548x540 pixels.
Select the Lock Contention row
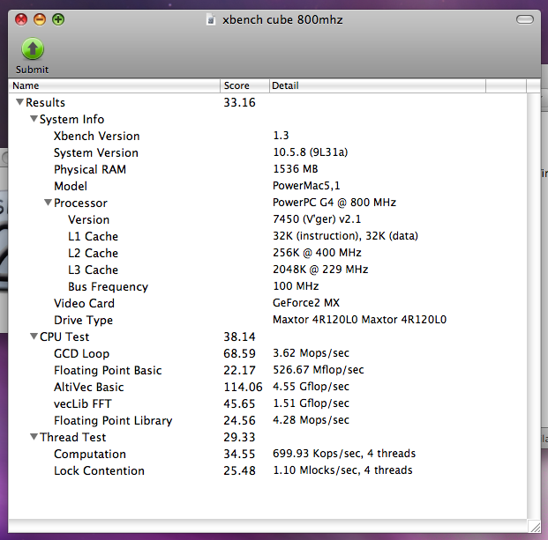pos(267,470)
